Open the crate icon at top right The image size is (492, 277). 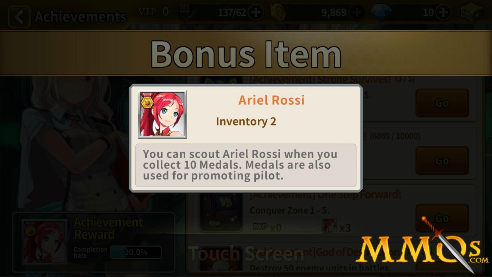pyautogui.click(x=471, y=13)
